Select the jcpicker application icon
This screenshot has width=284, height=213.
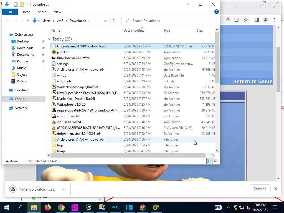point(54,52)
